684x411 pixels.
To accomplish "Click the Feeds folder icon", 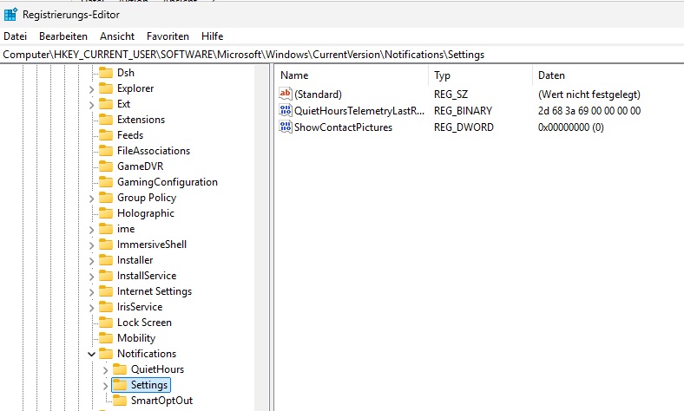I will pyautogui.click(x=106, y=135).
